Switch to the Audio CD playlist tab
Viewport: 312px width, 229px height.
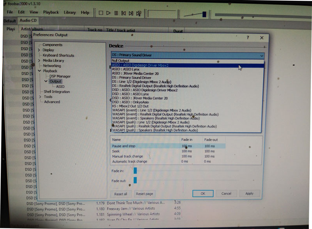(28, 21)
